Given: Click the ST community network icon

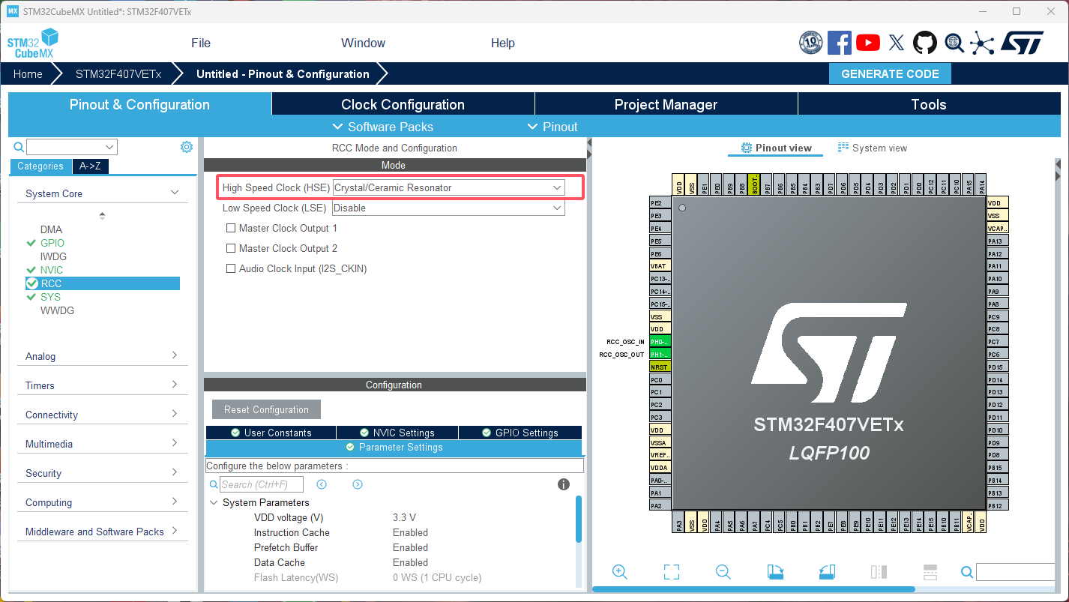Looking at the screenshot, I should click(982, 43).
